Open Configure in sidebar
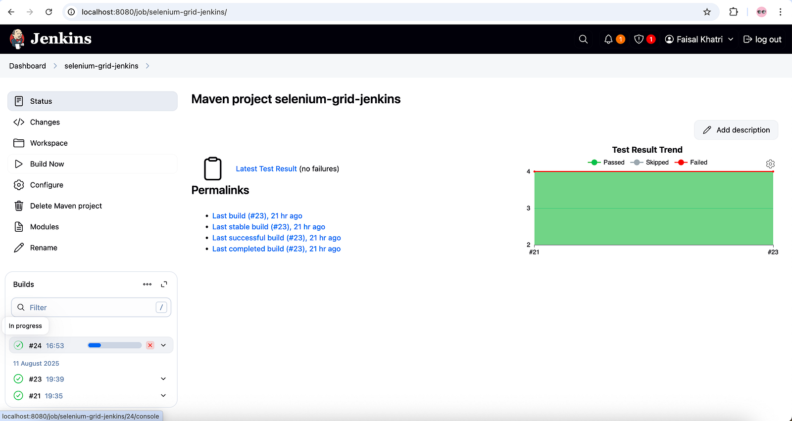 93,185
